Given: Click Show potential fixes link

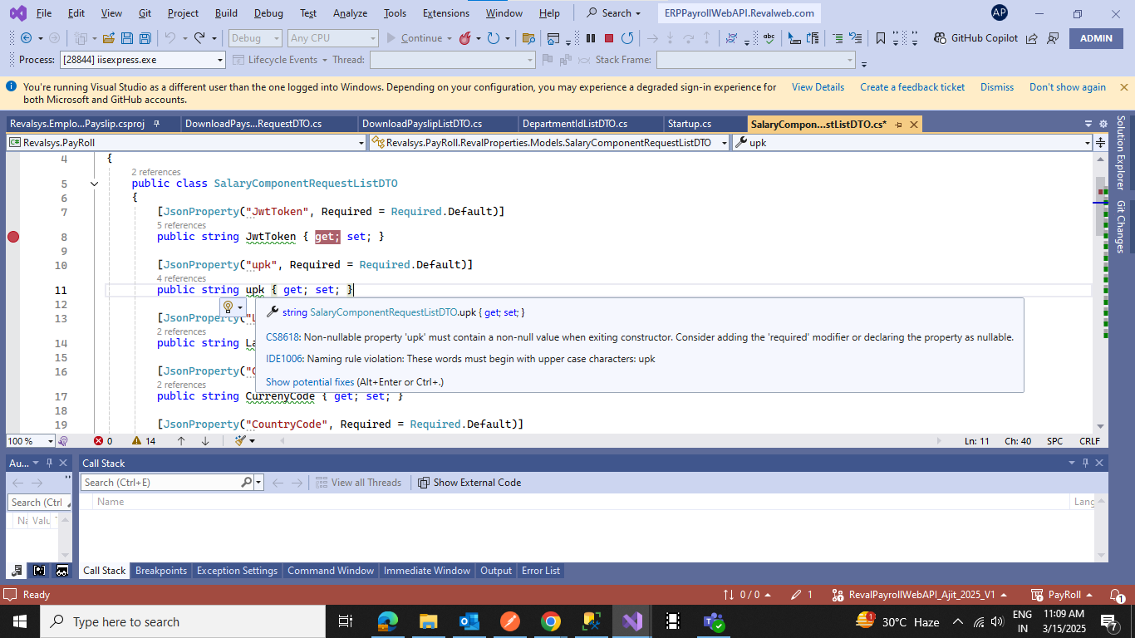Looking at the screenshot, I should pos(310,382).
